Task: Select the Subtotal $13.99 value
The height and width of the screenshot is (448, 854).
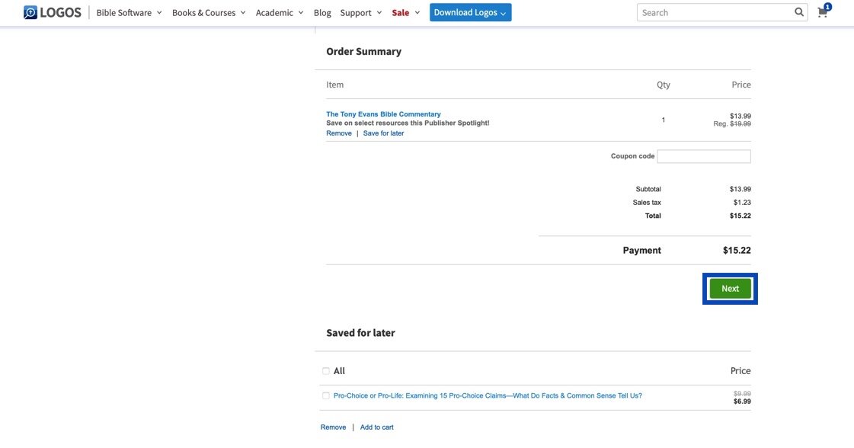Action: point(740,189)
